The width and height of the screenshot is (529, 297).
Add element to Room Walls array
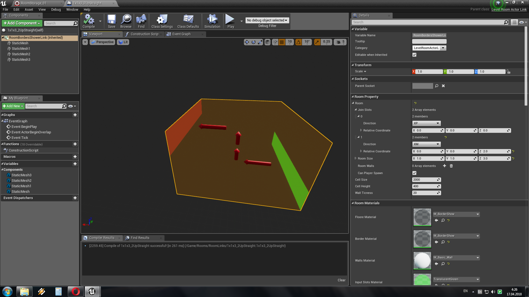click(444, 166)
